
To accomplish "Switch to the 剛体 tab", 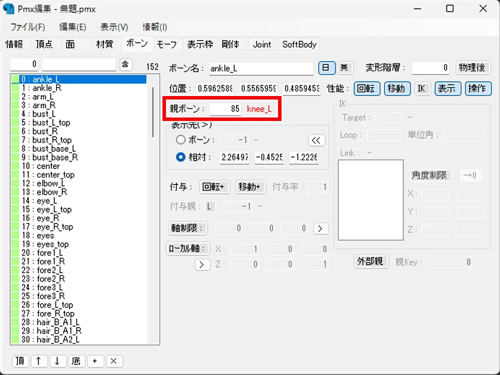I will pos(230,44).
